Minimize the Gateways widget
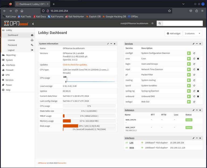The image size is (207, 168). click(197, 110)
